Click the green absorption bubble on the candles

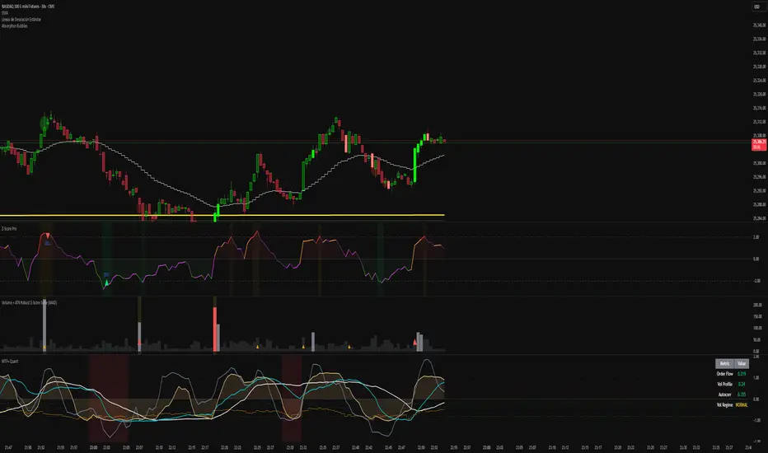coord(44,121)
